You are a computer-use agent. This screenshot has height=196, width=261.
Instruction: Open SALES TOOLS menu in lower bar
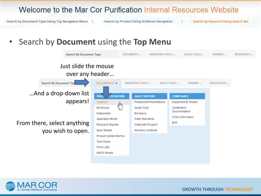[169, 83]
